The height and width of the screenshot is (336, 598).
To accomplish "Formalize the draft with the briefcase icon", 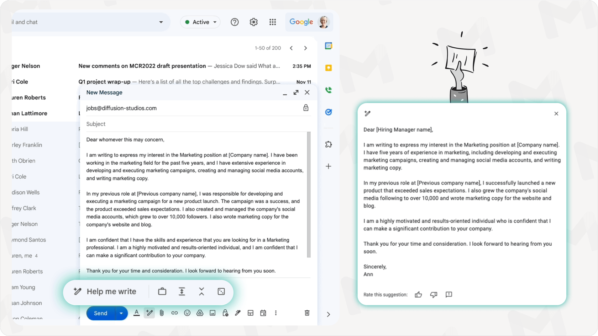I will click(x=162, y=291).
